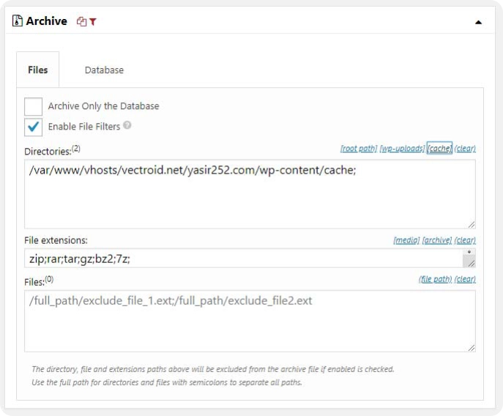Clear the Files field via (clear) link
503x416 pixels.
click(465, 279)
